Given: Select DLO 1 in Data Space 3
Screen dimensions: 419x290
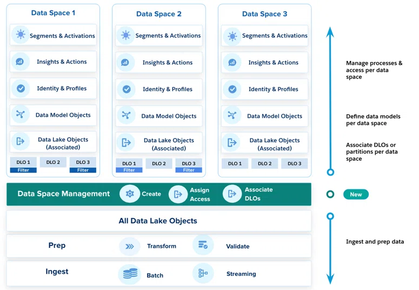Looking at the screenshot, I should (x=235, y=163).
